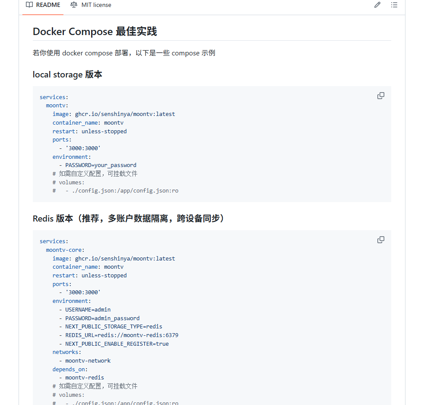Image resolution: width=437 pixels, height=405 pixels.
Task: Click the "local storage 版本" heading
Action: coord(67,74)
